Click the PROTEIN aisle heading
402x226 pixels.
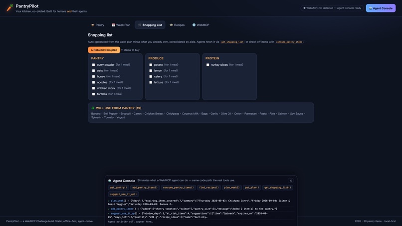pyautogui.click(x=212, y=58)
